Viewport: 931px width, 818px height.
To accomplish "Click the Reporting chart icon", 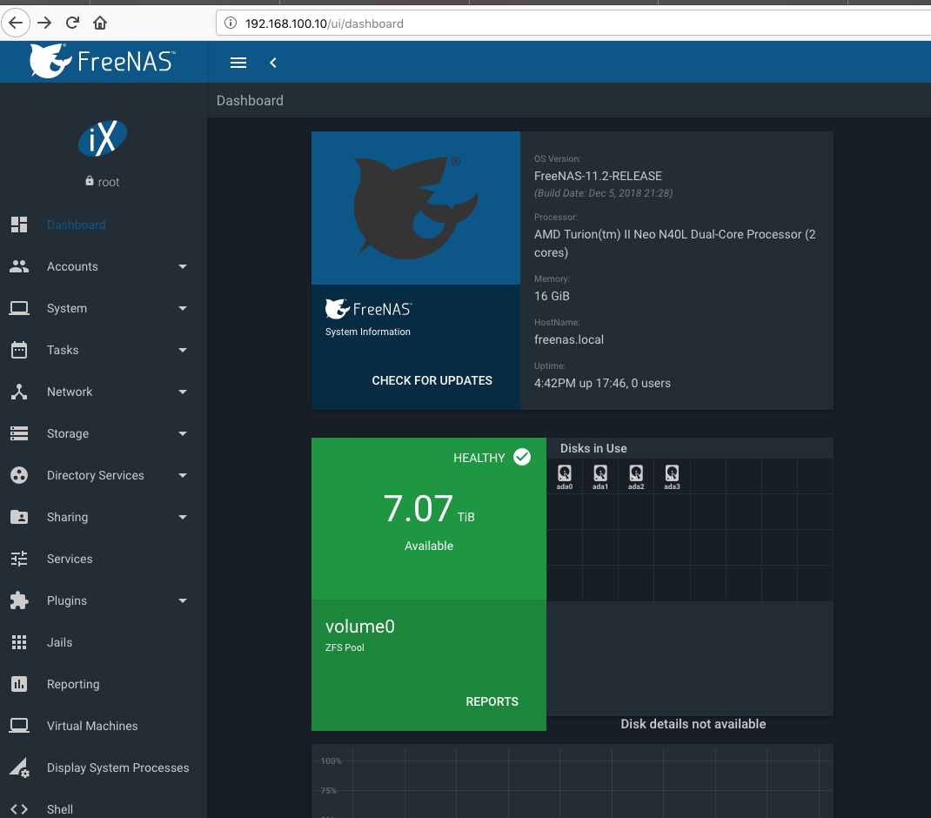I will 19,684.
